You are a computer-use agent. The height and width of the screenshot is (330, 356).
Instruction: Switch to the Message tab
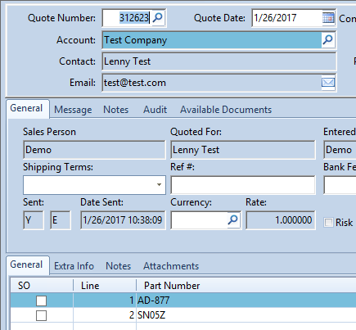pyautogui.click(x=73, y=110)
